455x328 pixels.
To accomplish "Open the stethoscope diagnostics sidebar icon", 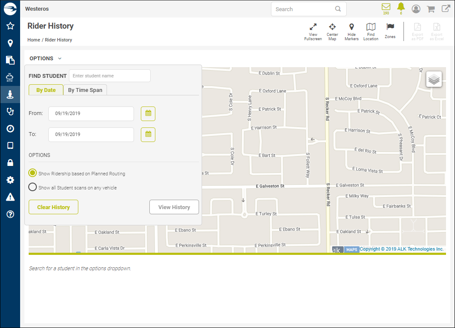I will 10,111.
